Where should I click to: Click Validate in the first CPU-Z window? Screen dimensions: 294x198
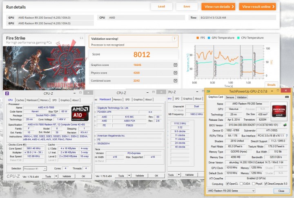(67, 176)
